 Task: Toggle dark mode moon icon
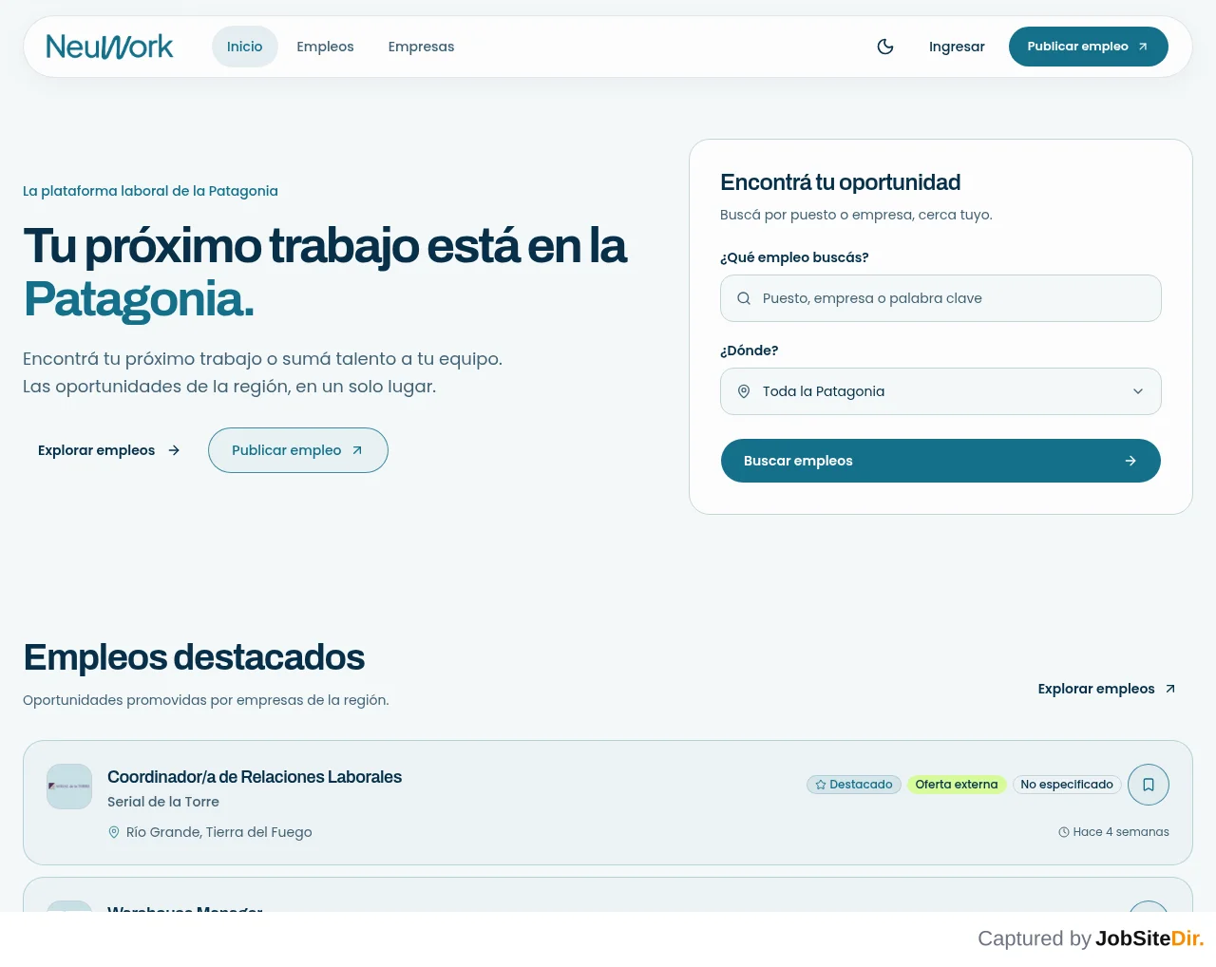pos(885,47)
